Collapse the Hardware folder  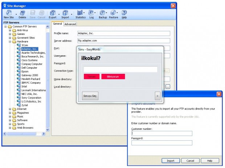[10, 41]
